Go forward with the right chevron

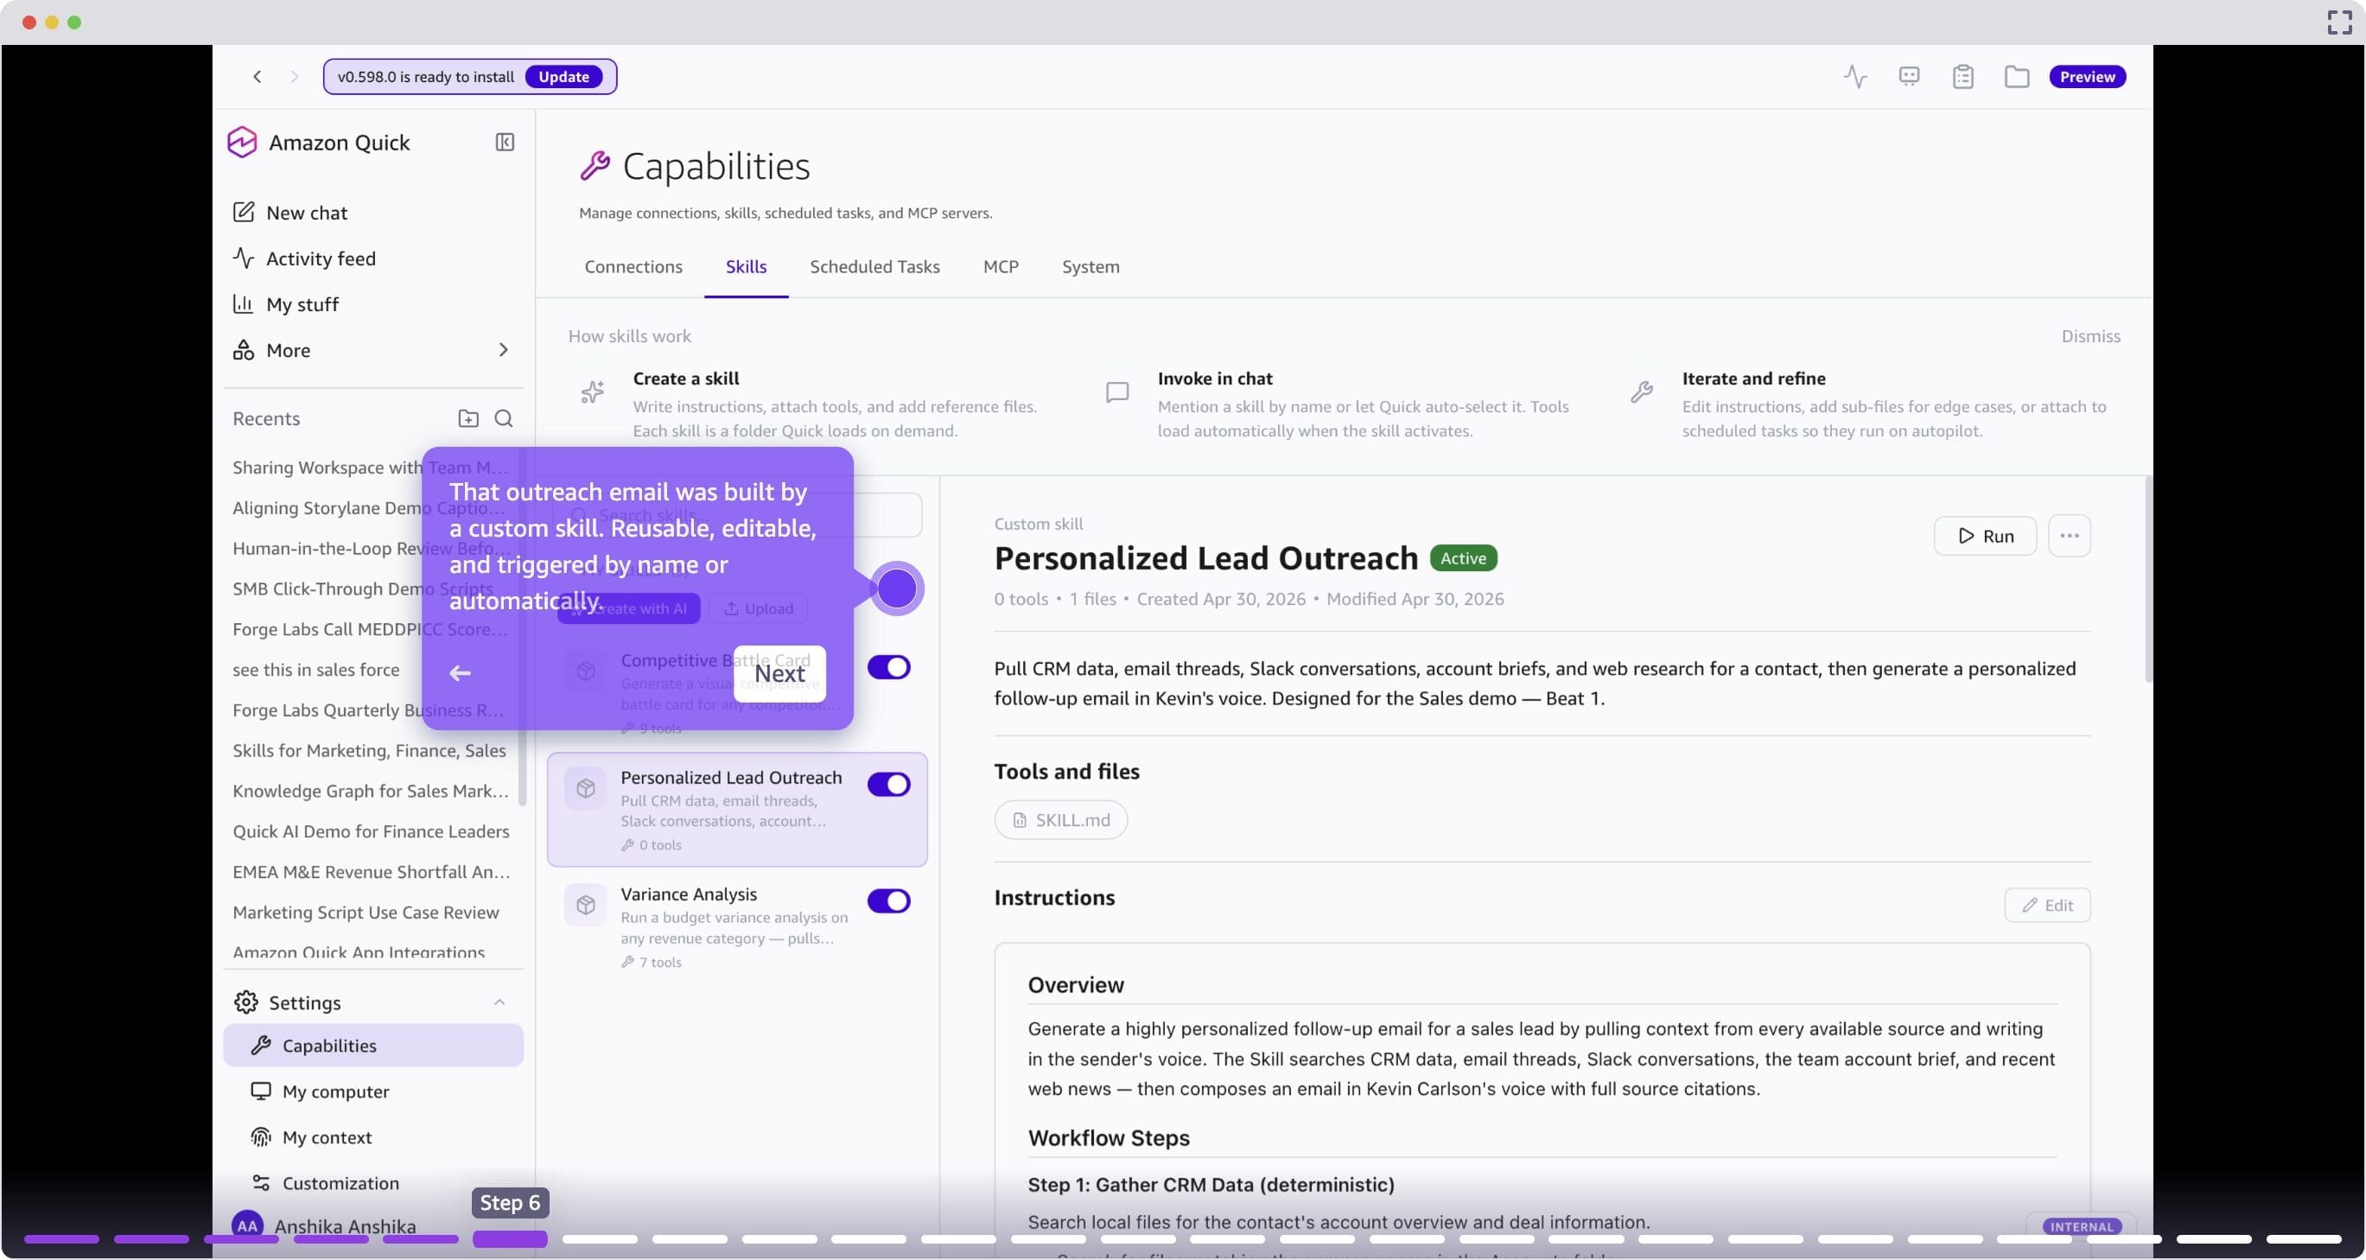(x=294, y=76)
